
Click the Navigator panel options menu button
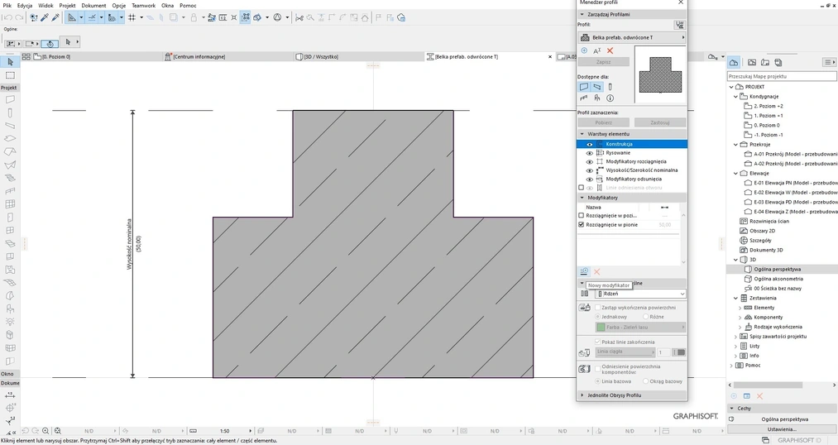pos(830,63)
